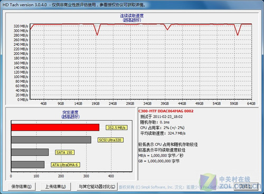Click the gray SATA 150 bar
This screenshot has width=264, height=194.
pyautogui.click(x=30, y=152)
